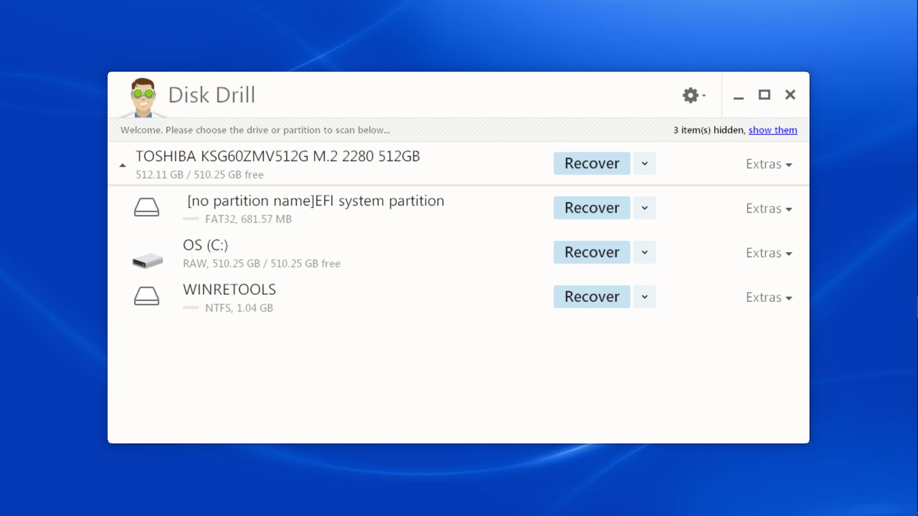Click the 'FAT32, 681.57 MB' details text
The width and height of the screenshot is (918, 516).
[x=248, y=219]
